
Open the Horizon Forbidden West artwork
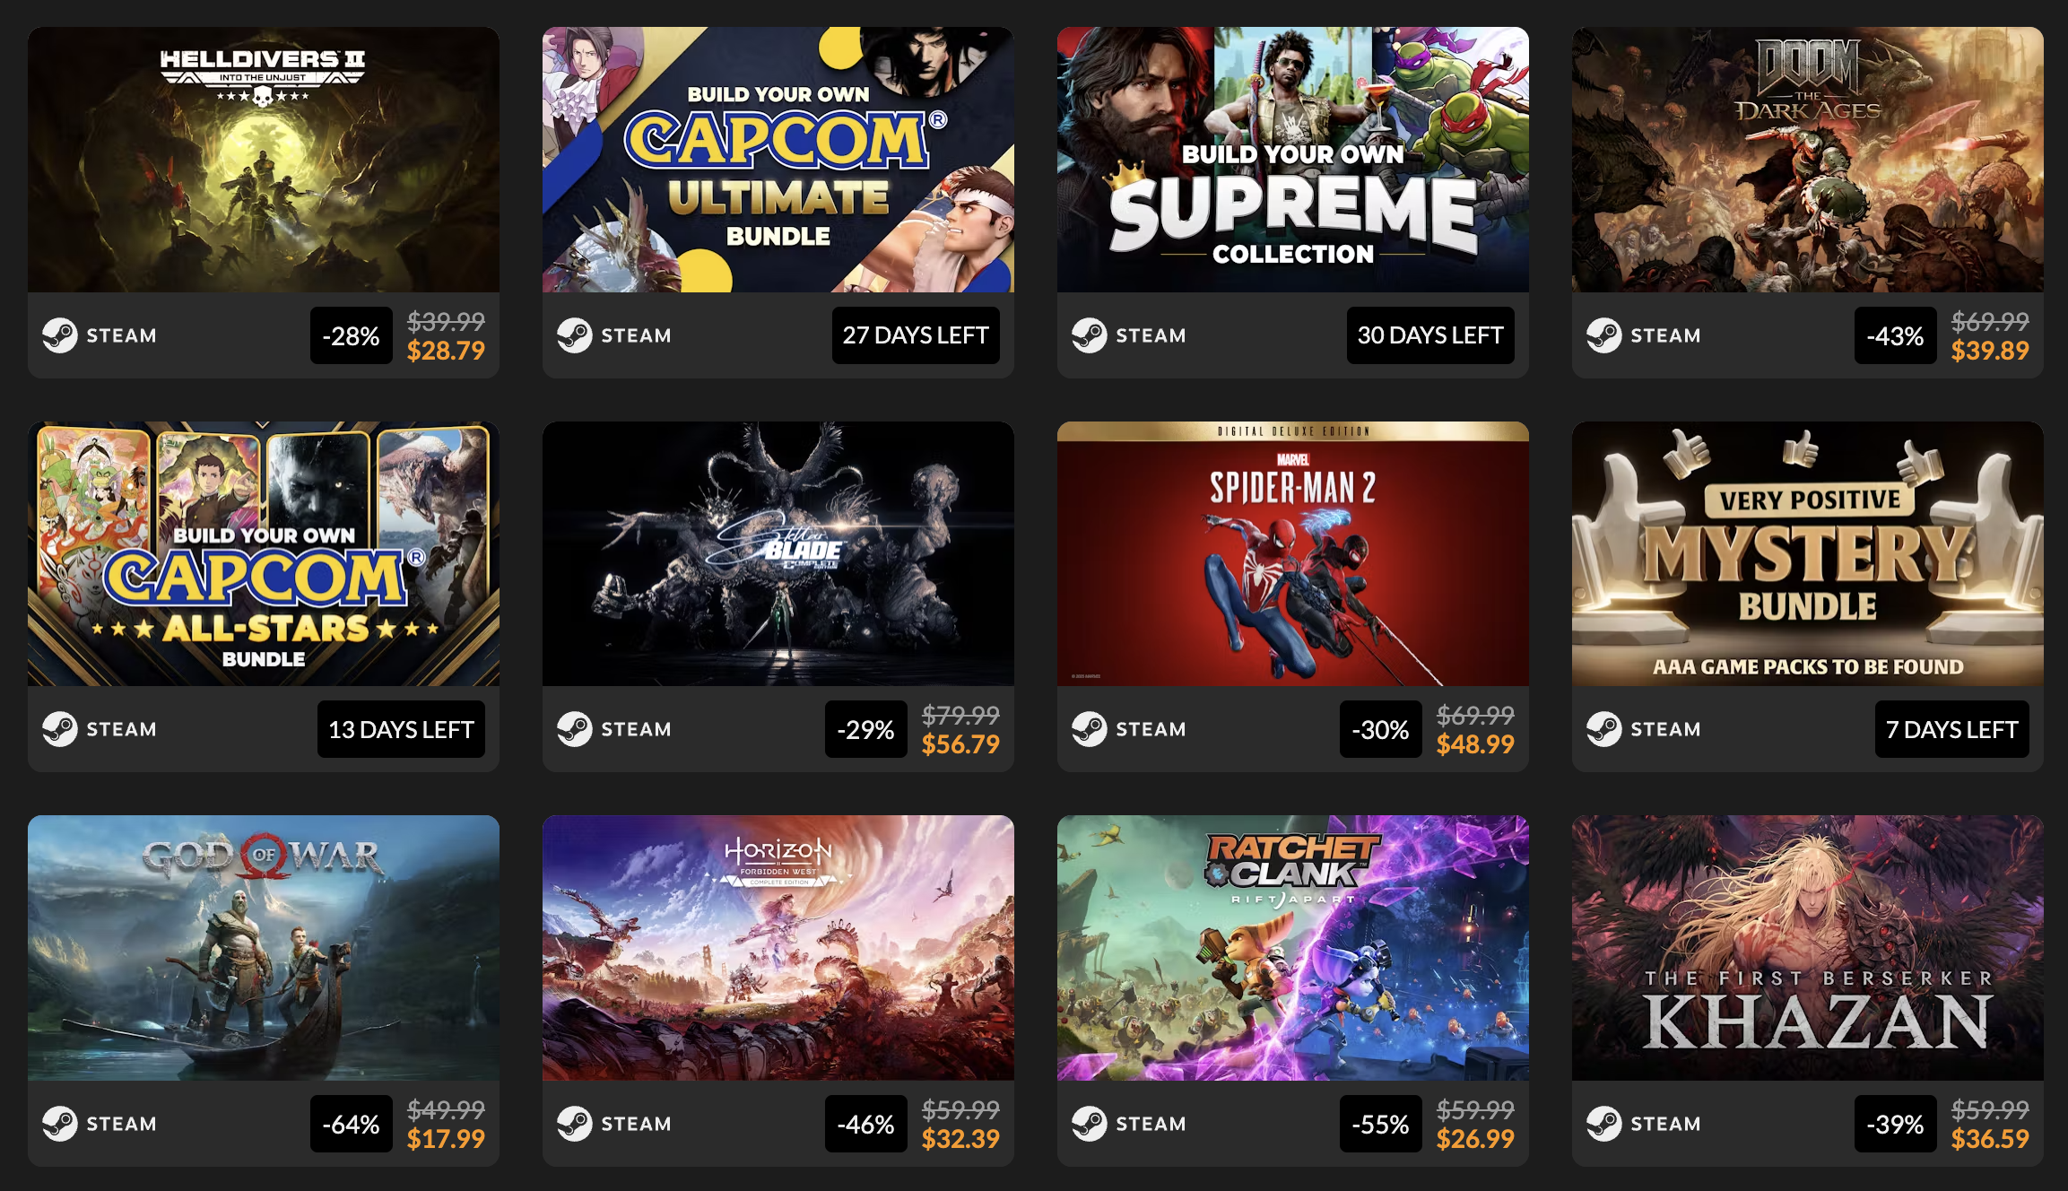tap(778, 948)
